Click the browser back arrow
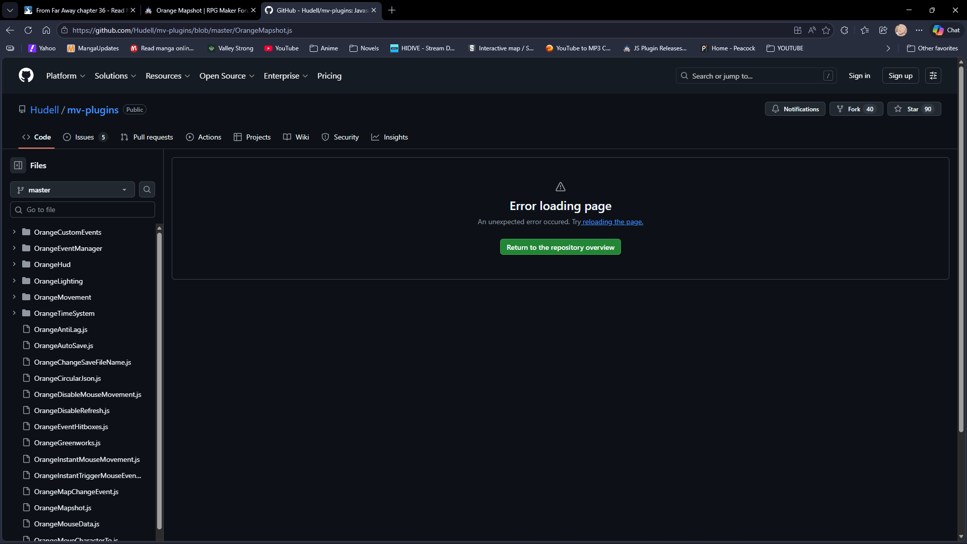 point(10,30)
